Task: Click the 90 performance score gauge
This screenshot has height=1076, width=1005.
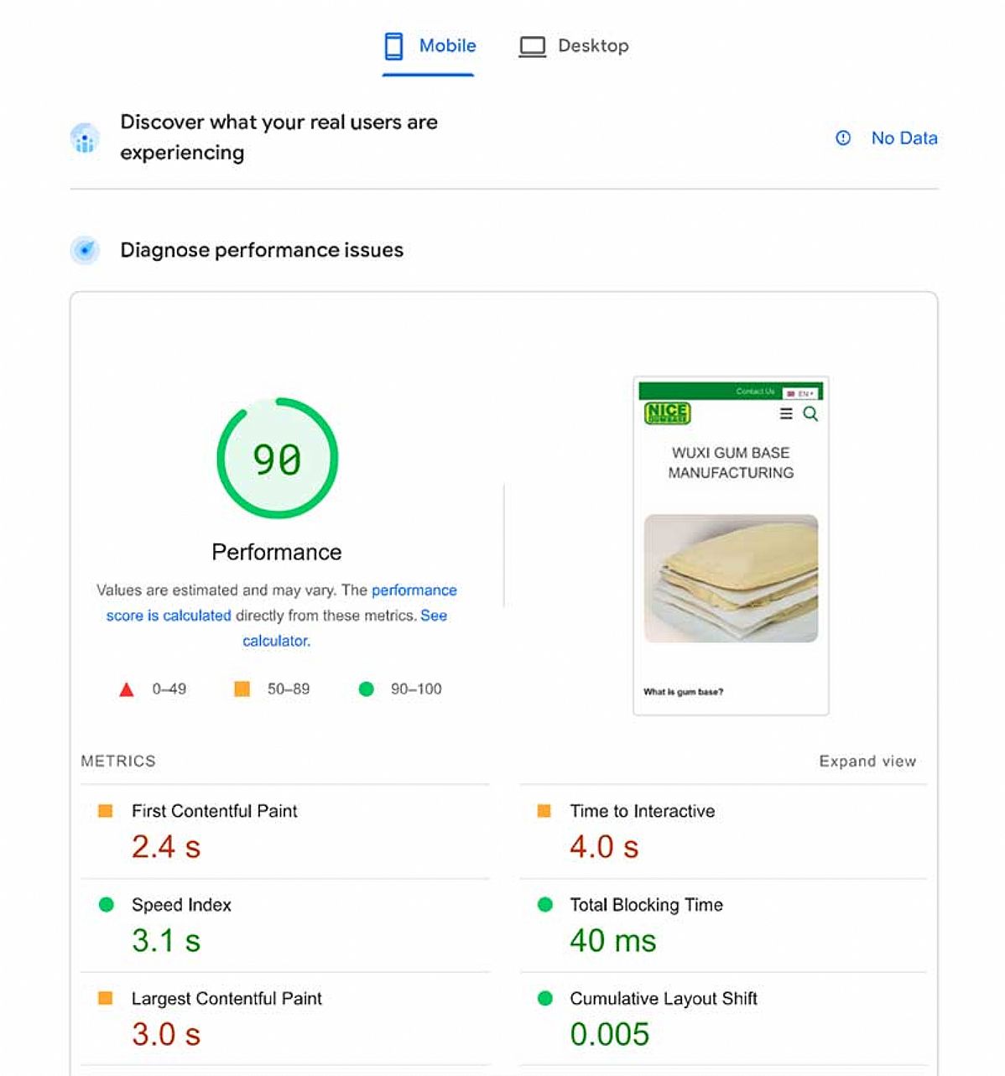Action: [x=277, y=459]
